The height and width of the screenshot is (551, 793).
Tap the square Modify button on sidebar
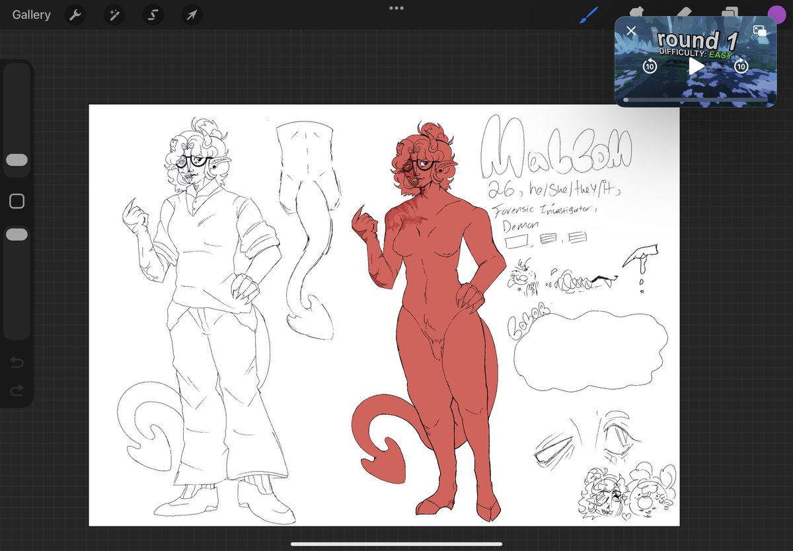click(x=17, y=201)
